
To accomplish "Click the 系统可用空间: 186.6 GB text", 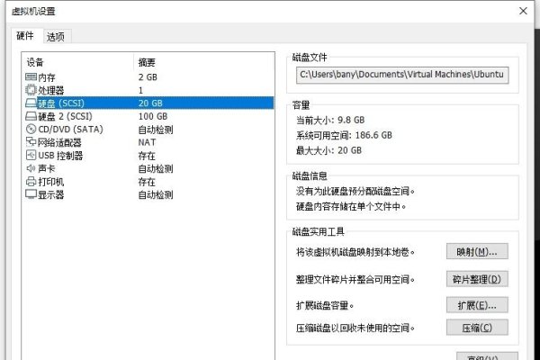I will pyautogui.click(x=344, y=135).
